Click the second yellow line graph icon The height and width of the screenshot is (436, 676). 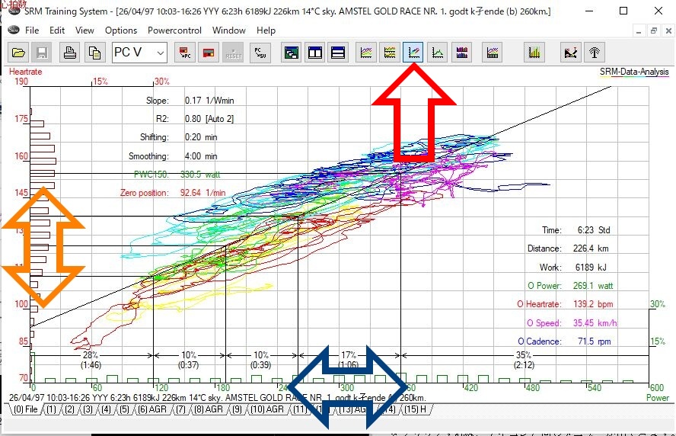point(390,53)
